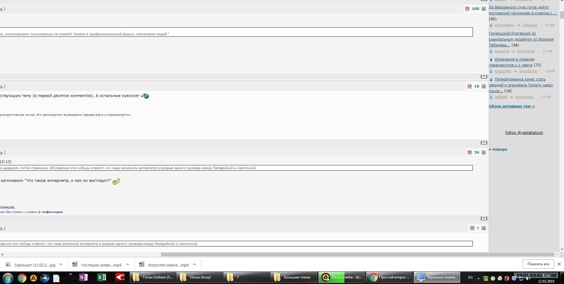Follow @yaplakalcom link
Screen dimensions: 564x284
click(524, 133)
